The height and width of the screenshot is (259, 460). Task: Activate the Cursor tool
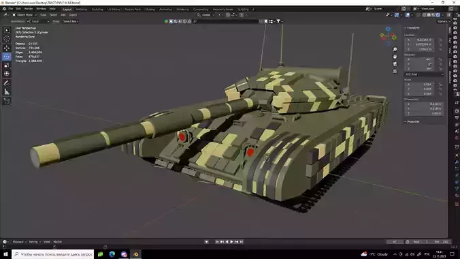coord(7,39)
